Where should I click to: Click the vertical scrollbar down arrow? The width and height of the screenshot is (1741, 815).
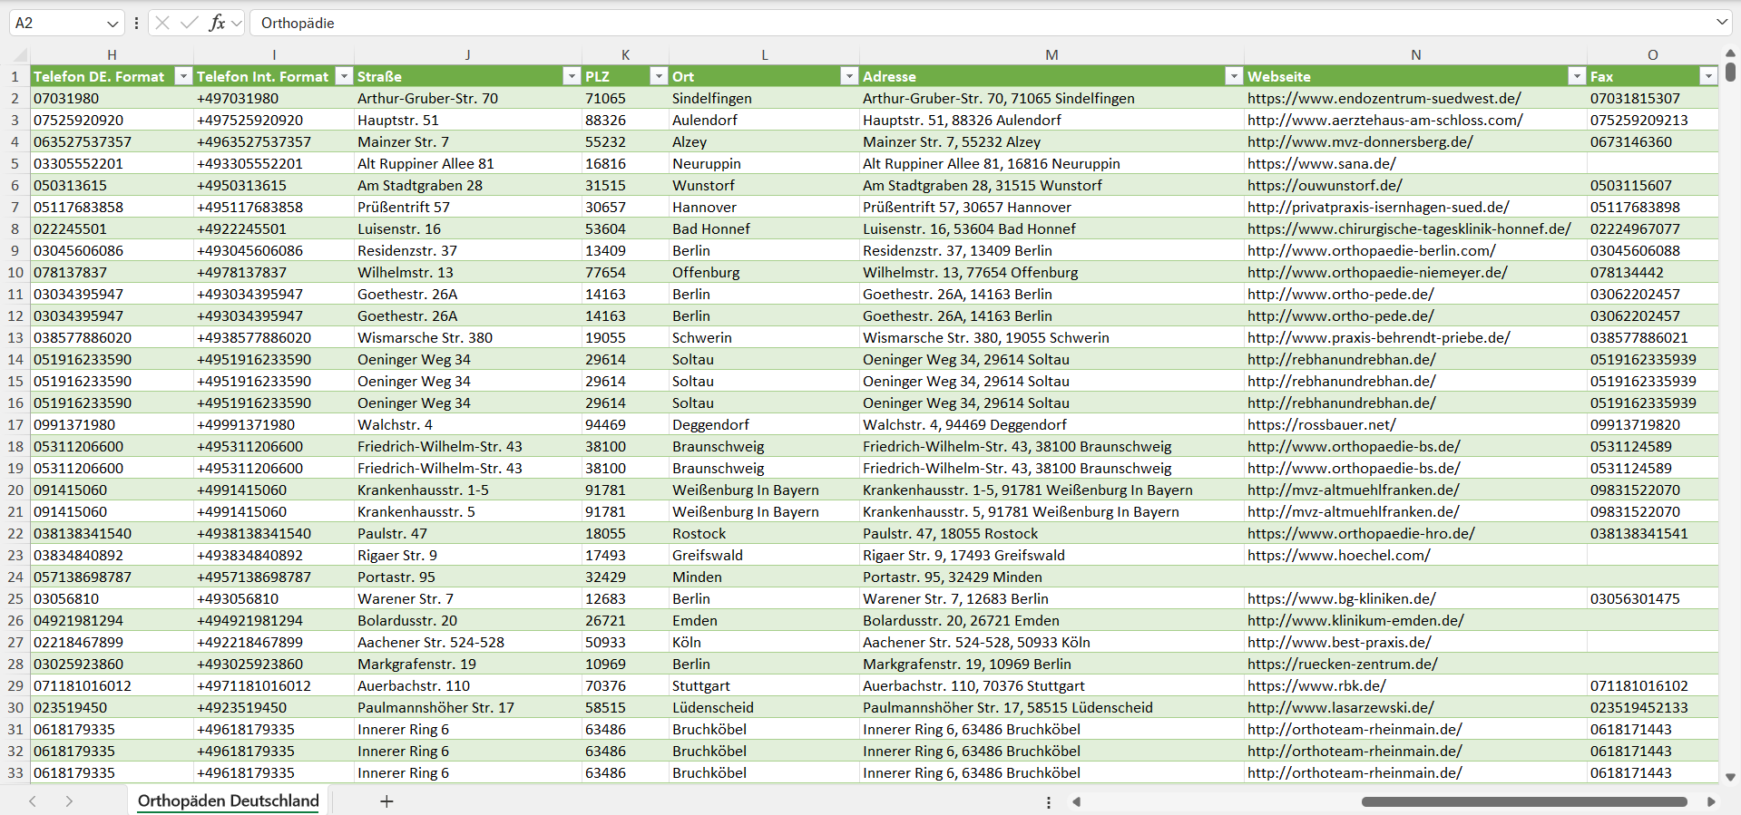[1730, 777]
